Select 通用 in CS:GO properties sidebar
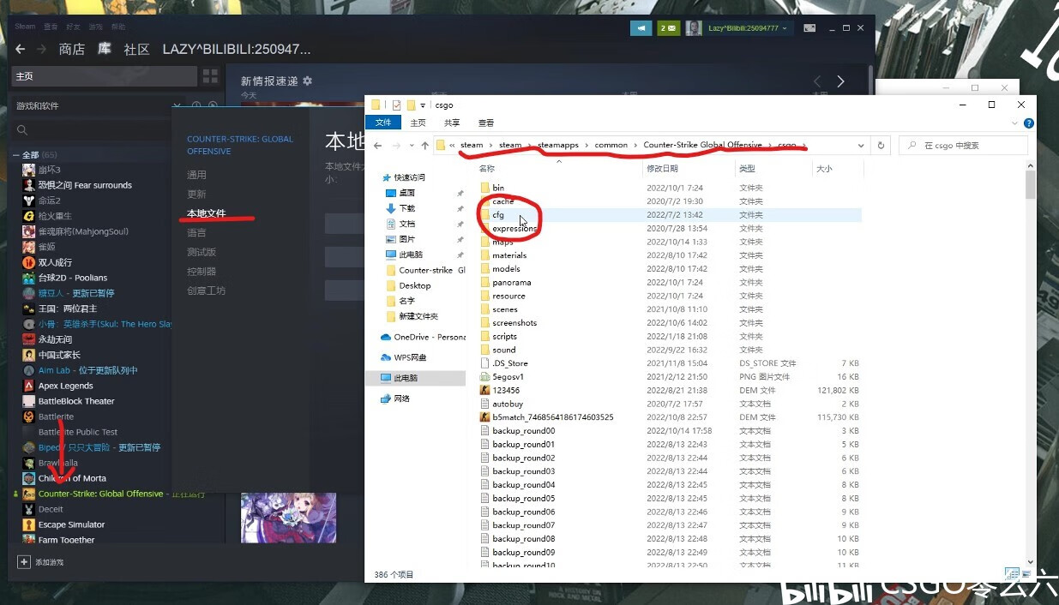The image size is (1059, 605). [x=196, y=175]
